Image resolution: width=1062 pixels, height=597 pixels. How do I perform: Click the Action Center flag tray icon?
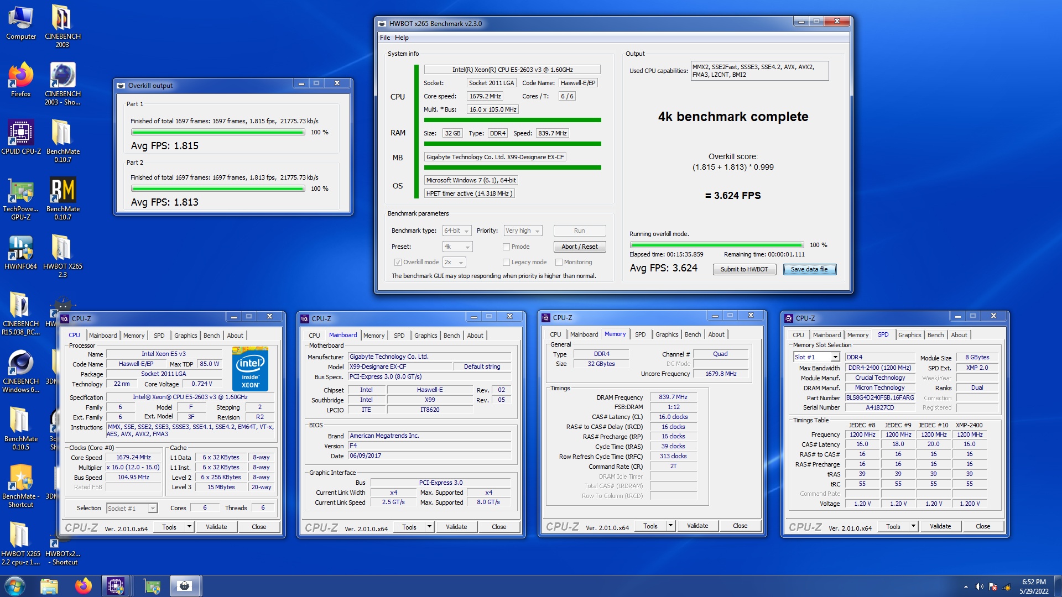point(993,586)
